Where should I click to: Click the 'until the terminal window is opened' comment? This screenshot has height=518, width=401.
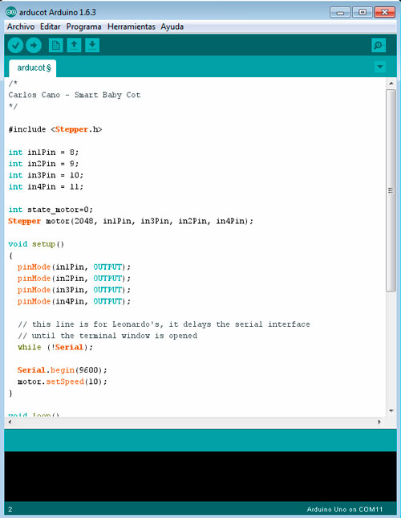(107, 336)
